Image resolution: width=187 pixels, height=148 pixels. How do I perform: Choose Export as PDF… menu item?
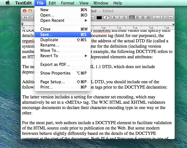click(x=62, y=64)
